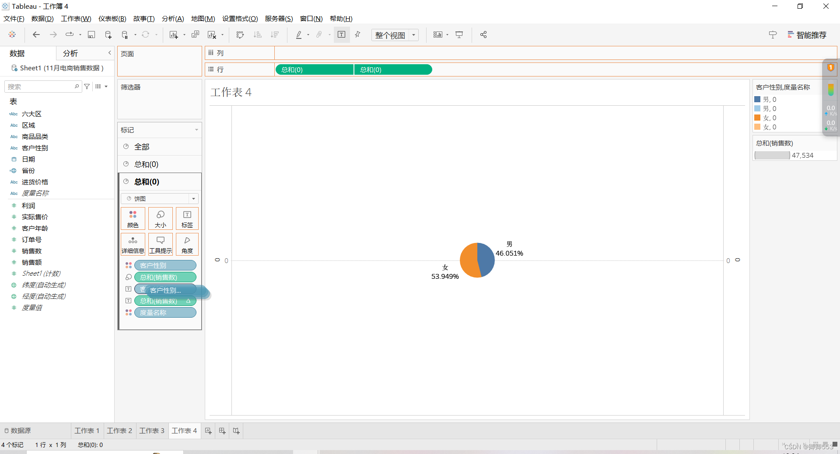Click the sort ascending icon
The width and height of the screenshot is (840, 454).
pos(258,35)
